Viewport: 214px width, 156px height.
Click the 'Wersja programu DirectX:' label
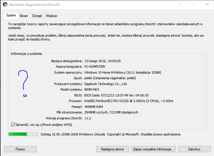pos(64,118)
